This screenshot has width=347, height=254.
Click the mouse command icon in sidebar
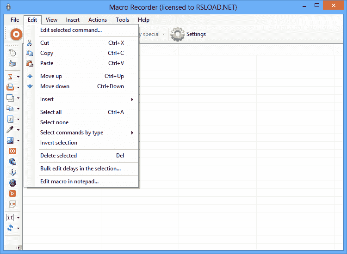point(12,53)
